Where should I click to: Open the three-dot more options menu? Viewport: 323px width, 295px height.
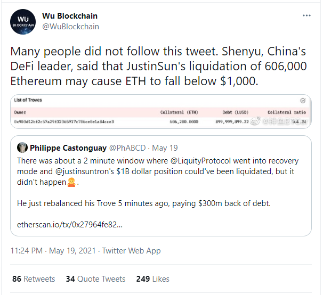pyautogui.click(x=306, y=16)
